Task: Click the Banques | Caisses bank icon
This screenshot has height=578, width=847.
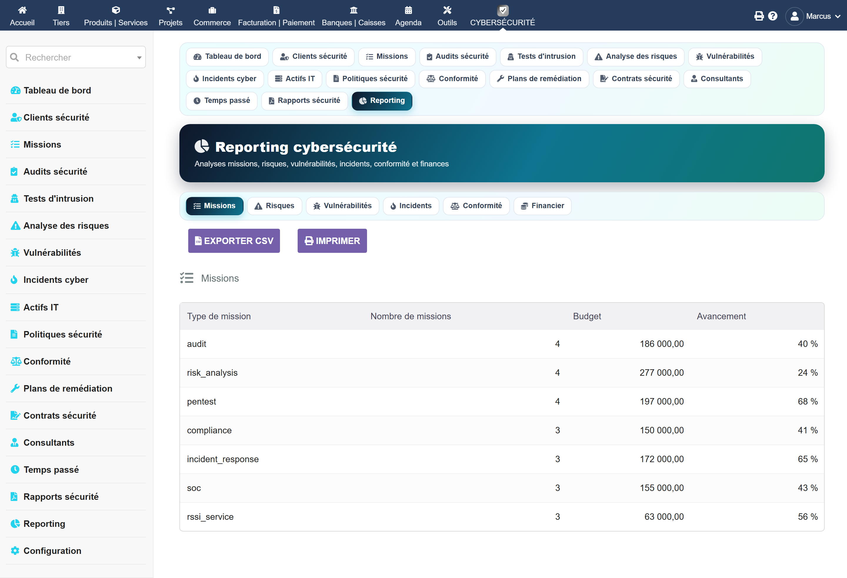Action: pyautogui.click(x=354, y=10)
